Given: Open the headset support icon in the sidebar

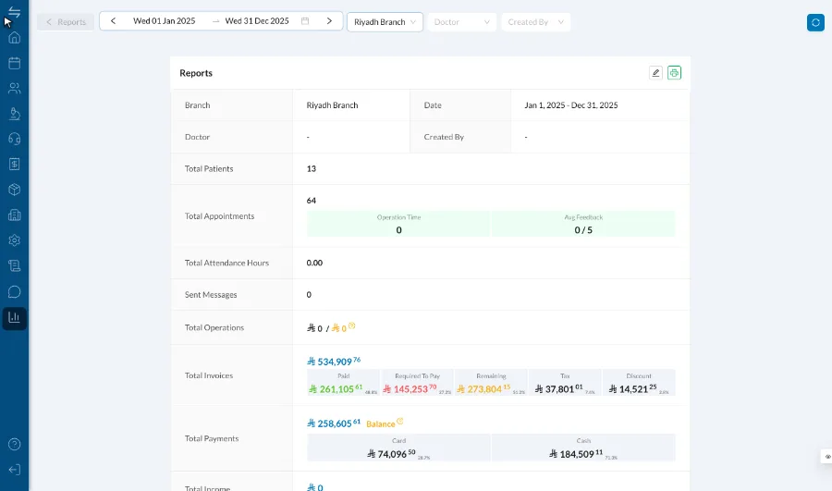Looking at the screenshot, I should 14,139.
